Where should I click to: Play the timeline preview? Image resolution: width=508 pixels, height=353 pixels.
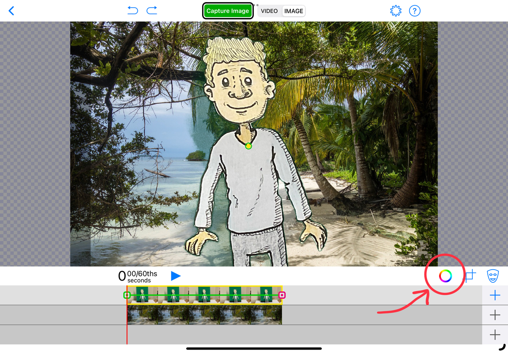pyautogui.click(x=176, y=276)
